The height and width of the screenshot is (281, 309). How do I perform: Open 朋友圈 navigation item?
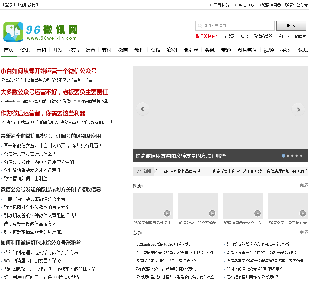tap(191, 50)
